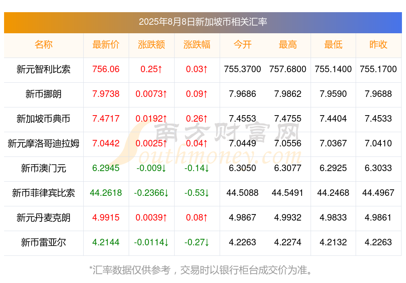Select the 最高 column header
This screenshot has height=283, width=406.
[288, 45]
